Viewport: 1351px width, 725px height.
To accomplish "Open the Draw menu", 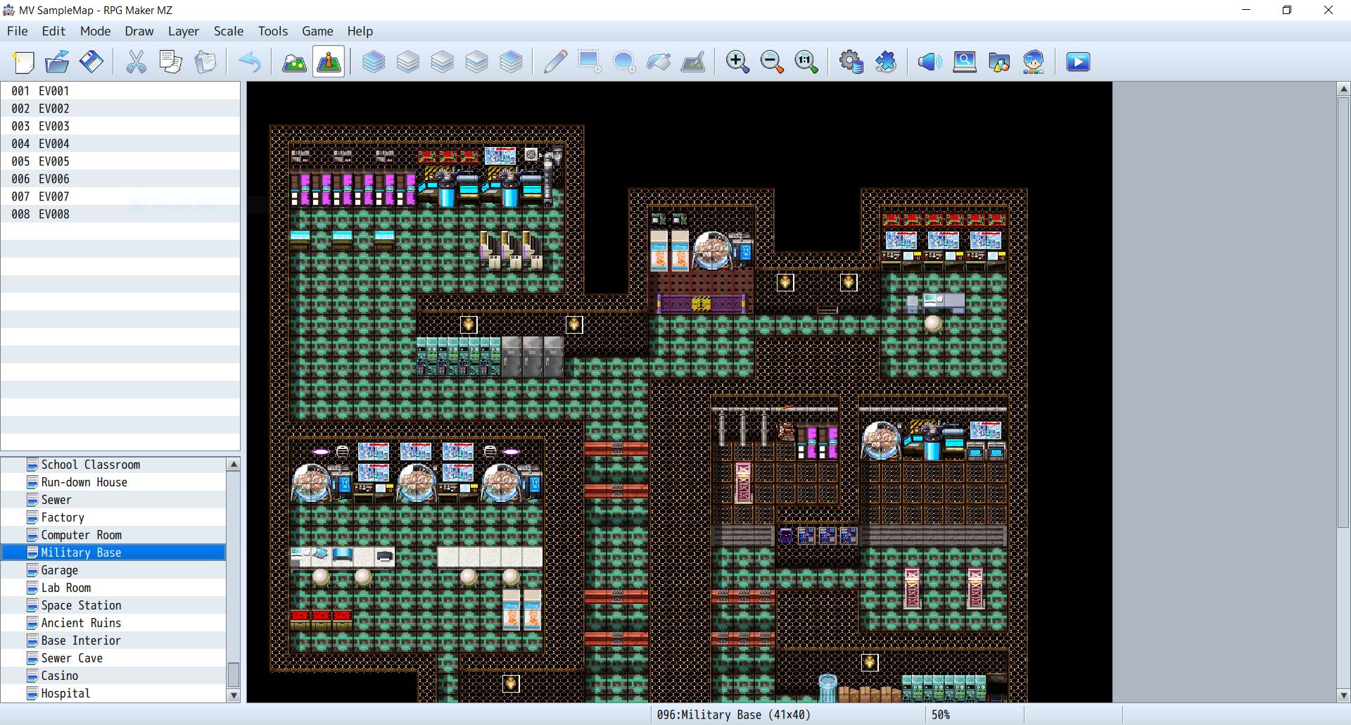I will point(139,31).
